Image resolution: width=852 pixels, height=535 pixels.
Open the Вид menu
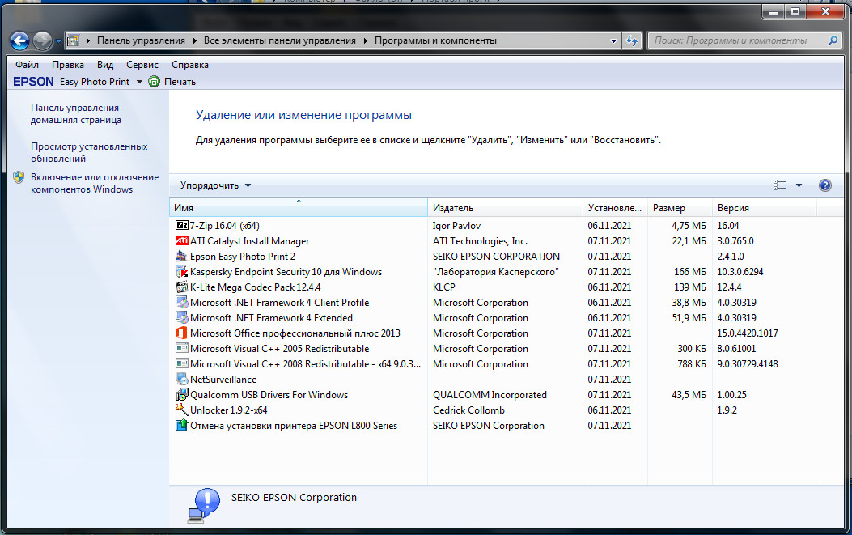point(105,65)
